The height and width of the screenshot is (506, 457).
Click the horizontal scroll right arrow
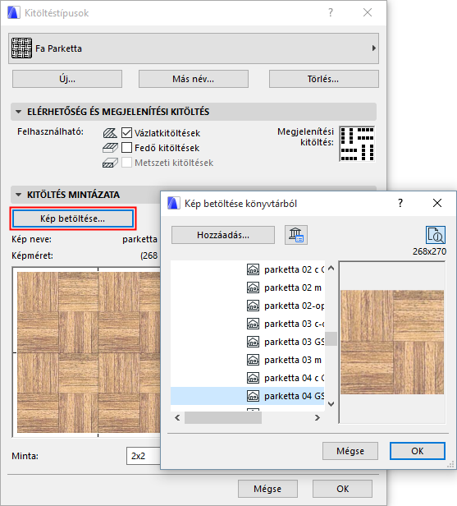tap(318, 417)
